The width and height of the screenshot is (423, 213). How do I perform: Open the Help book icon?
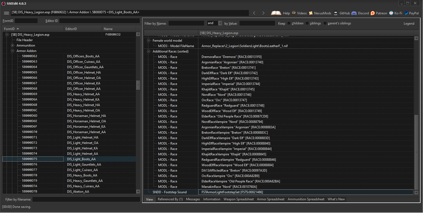click(276, 13)
